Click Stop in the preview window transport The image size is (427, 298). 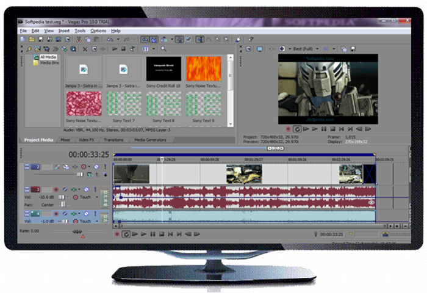click(x=332, y=129)
